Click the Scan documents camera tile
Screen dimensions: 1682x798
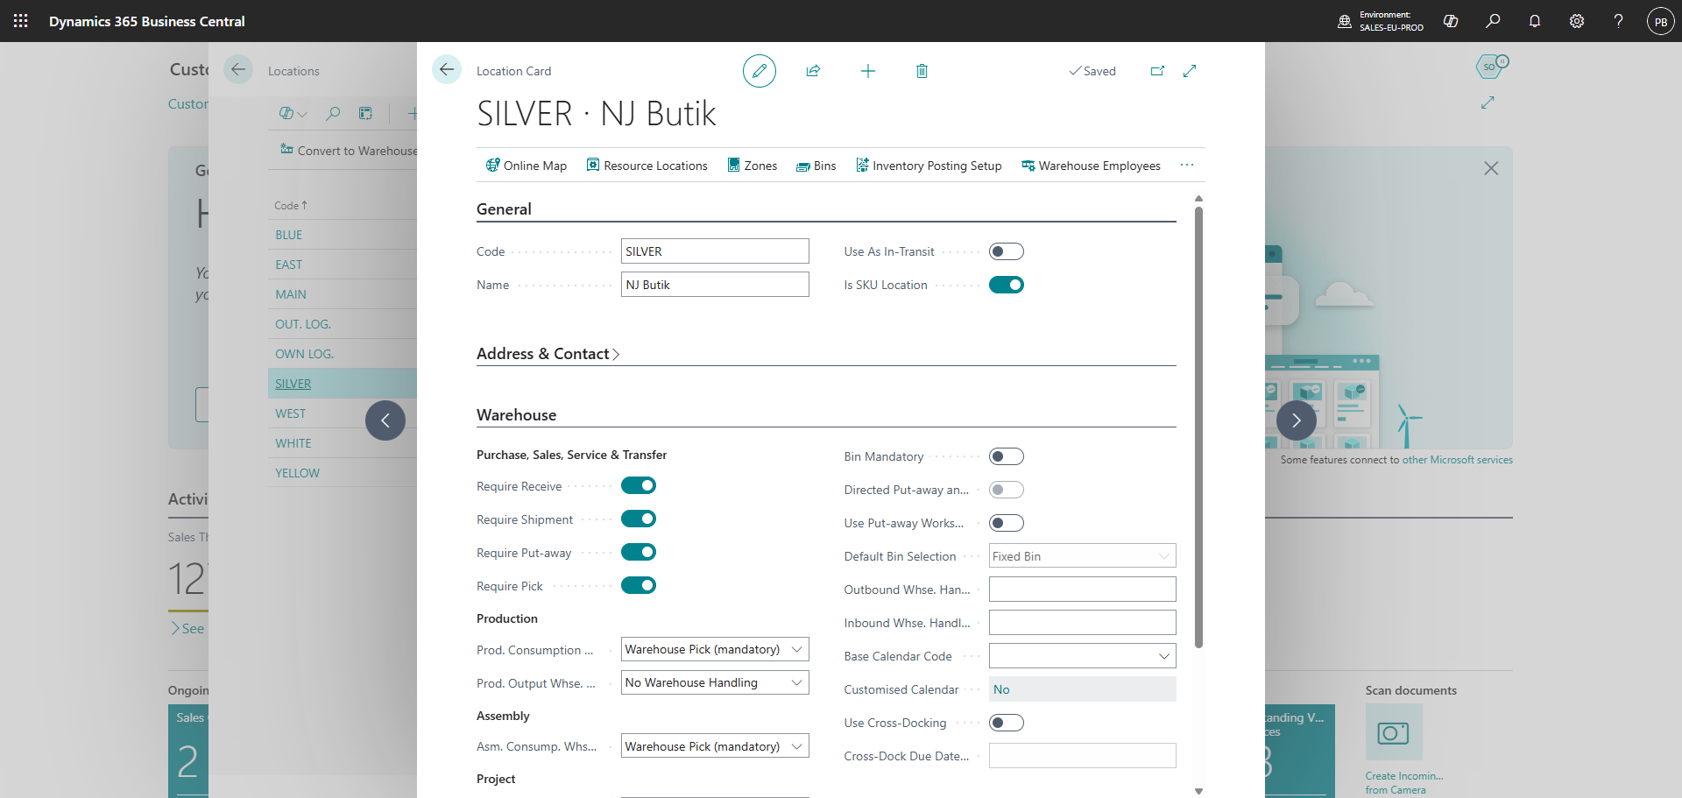(x=1394, y=732)
